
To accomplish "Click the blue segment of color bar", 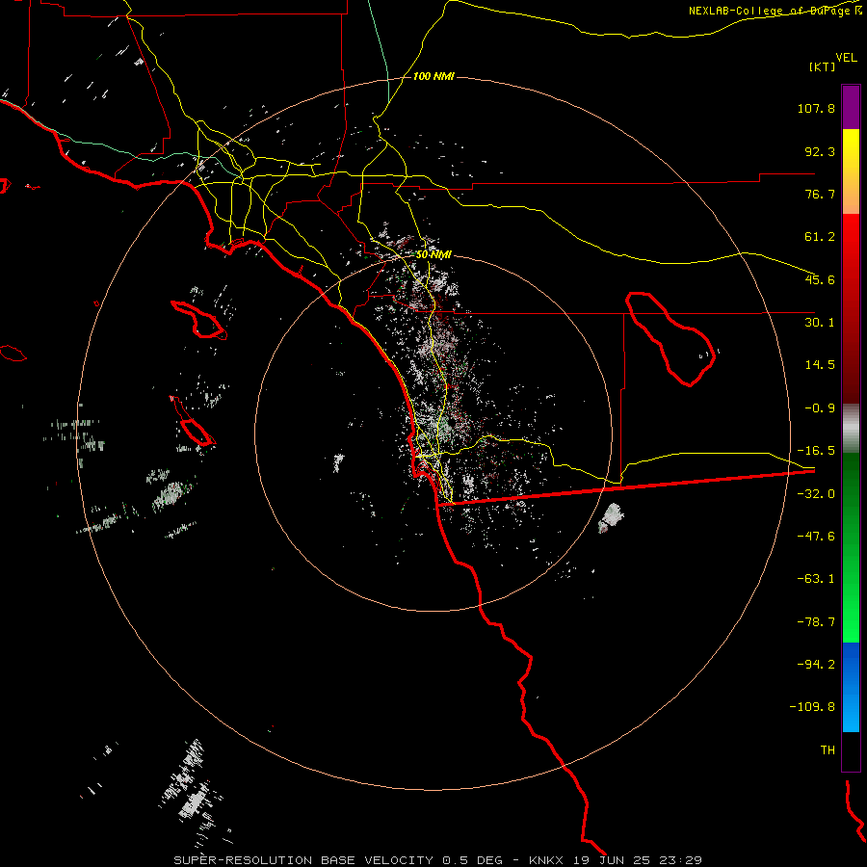I will pyautogui.click(x=851, y=687).
